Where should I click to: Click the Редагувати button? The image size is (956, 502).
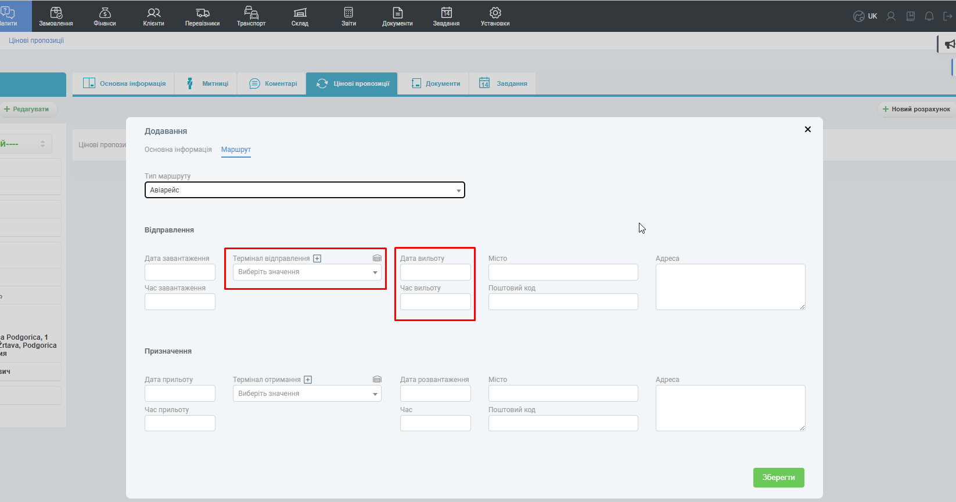[x=27, y=109]
